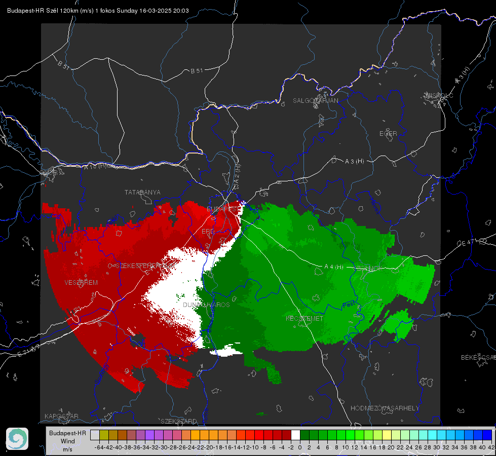
Task: Click the VESZPRÉM city label
Action: 81,283
